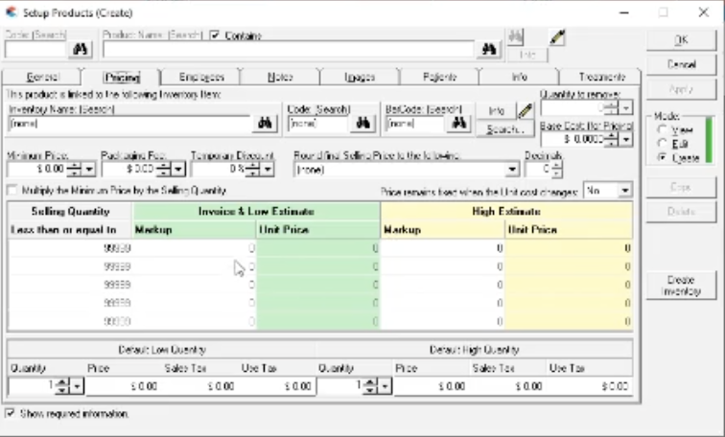725x437 pixels.
Task: Search inventory name with binoculars icon
Action: (x=263, y=124)
